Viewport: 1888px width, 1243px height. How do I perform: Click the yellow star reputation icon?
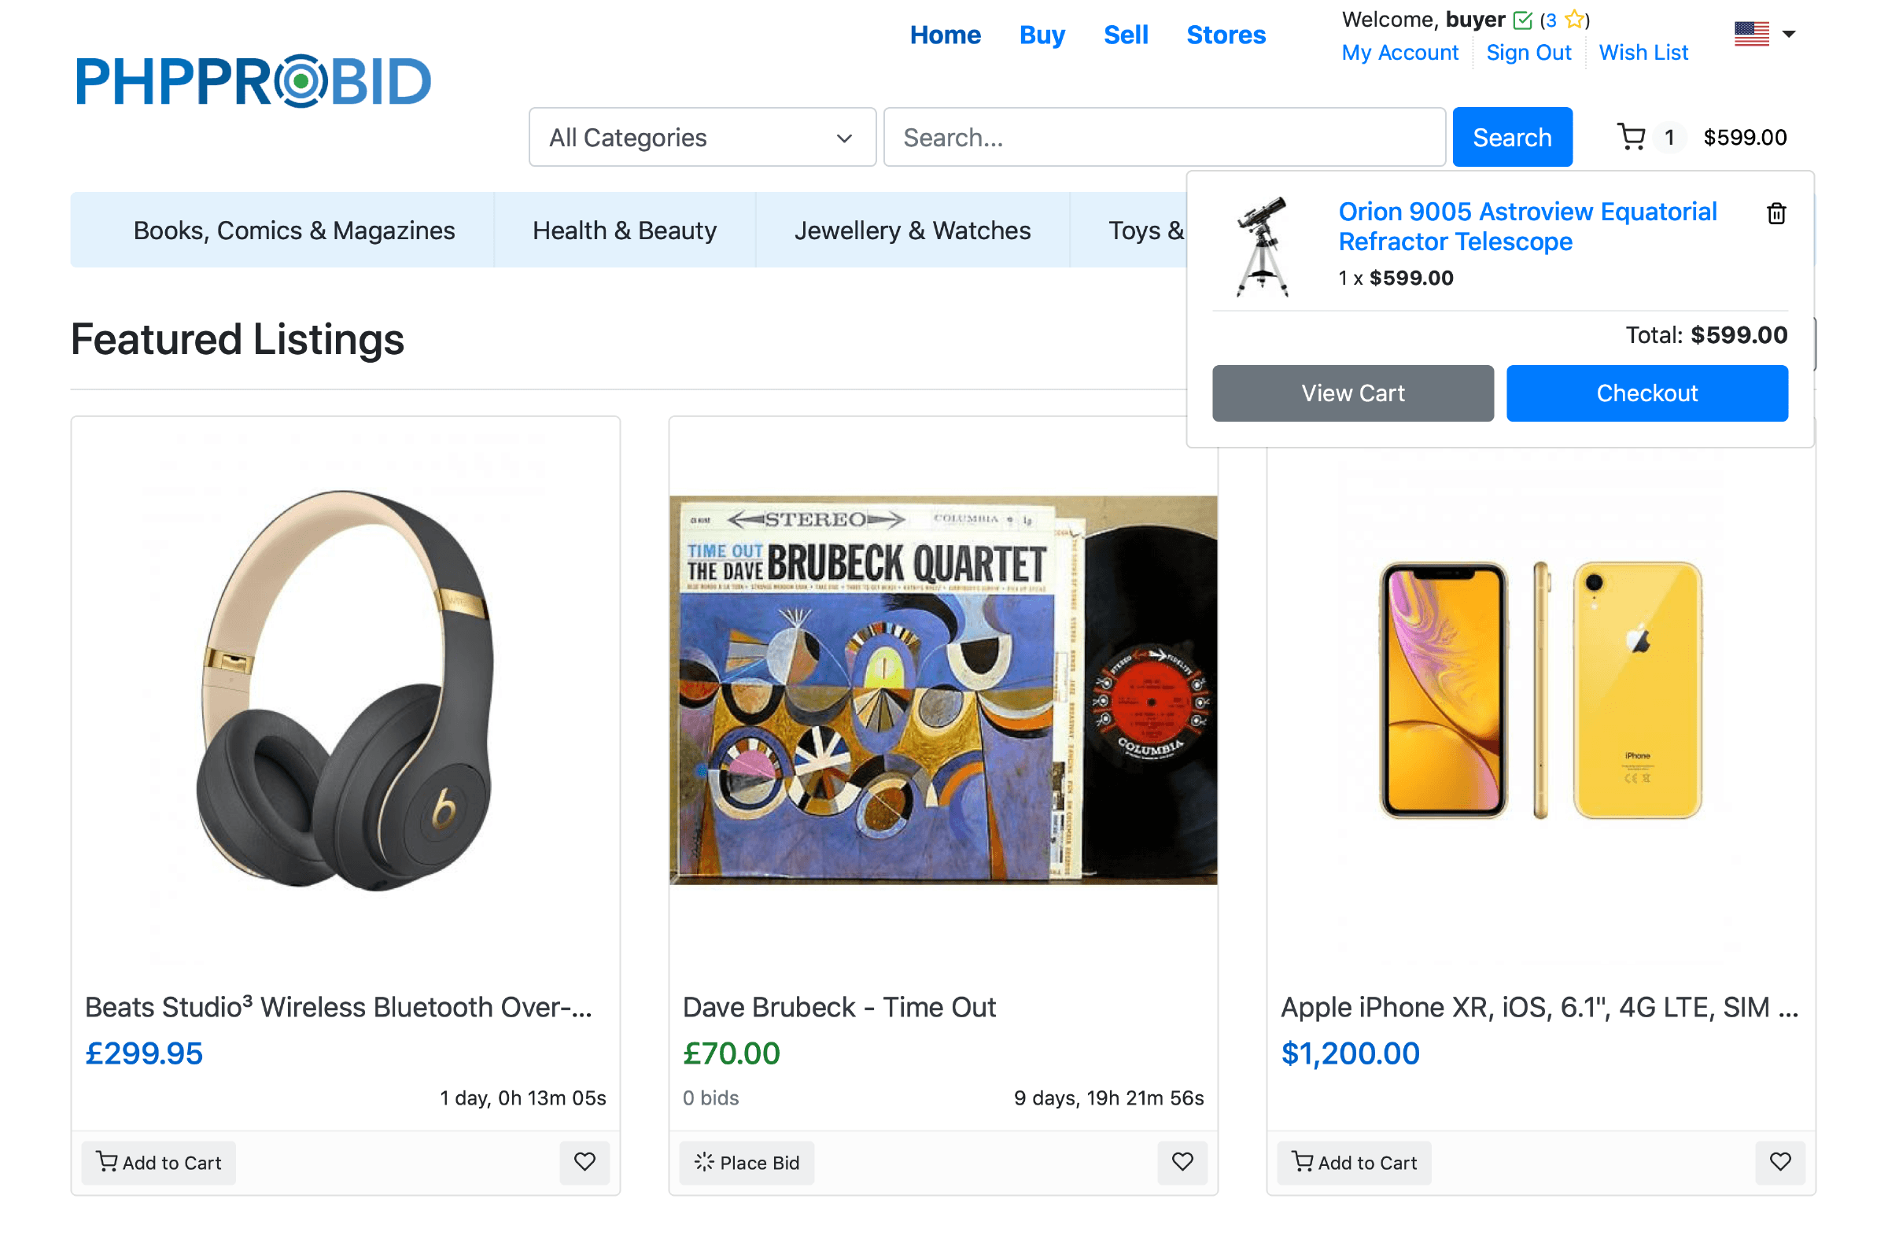(x=1575, y=20)
